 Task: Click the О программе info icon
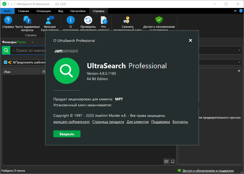[71, 20]
